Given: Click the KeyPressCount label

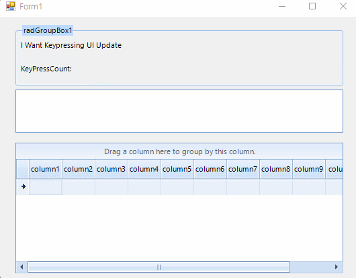Looking at the screenshot, I should tap(46, 69).
